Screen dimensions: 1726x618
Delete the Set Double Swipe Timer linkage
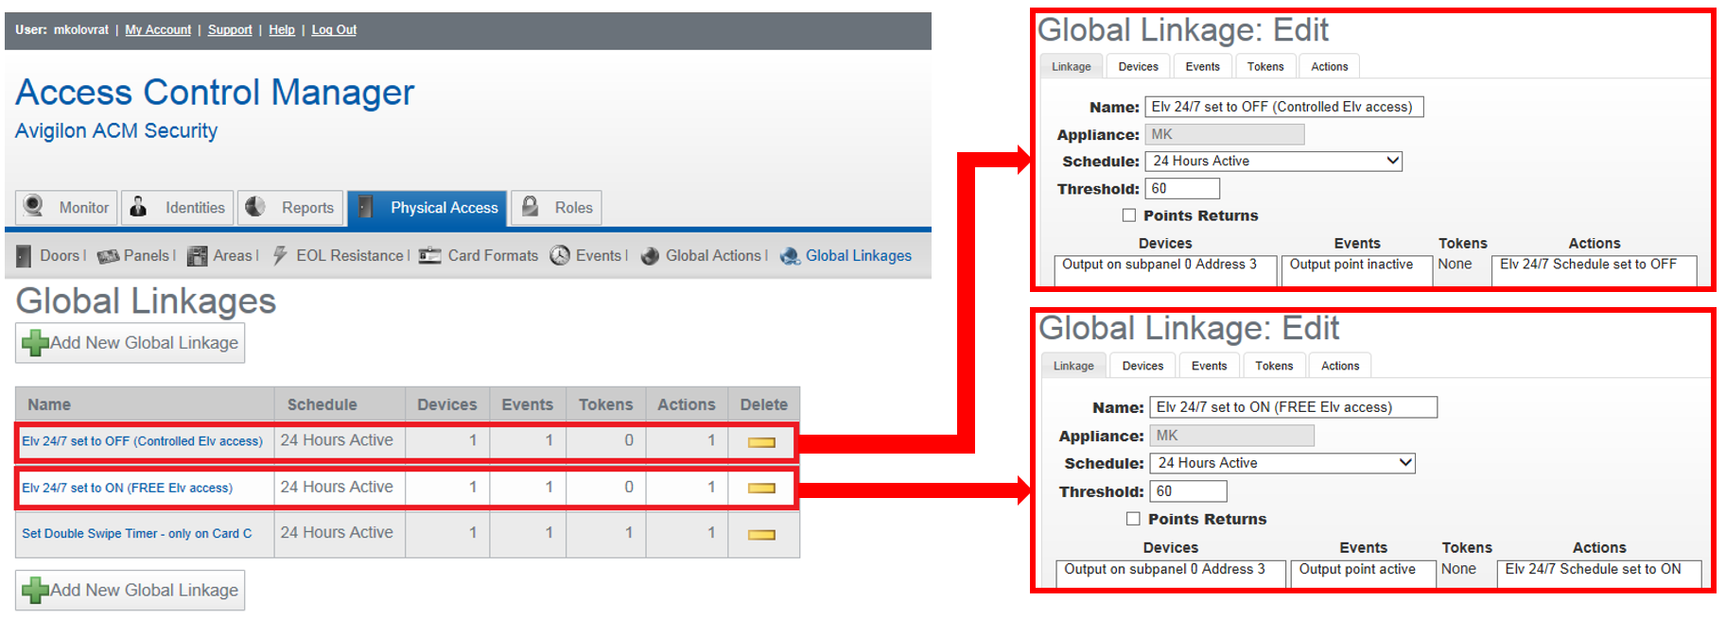pyautogui.click(x=761, y=535)
